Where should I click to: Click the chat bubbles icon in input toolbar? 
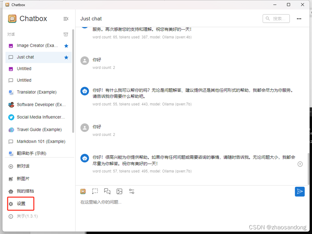tap(107, 191)
